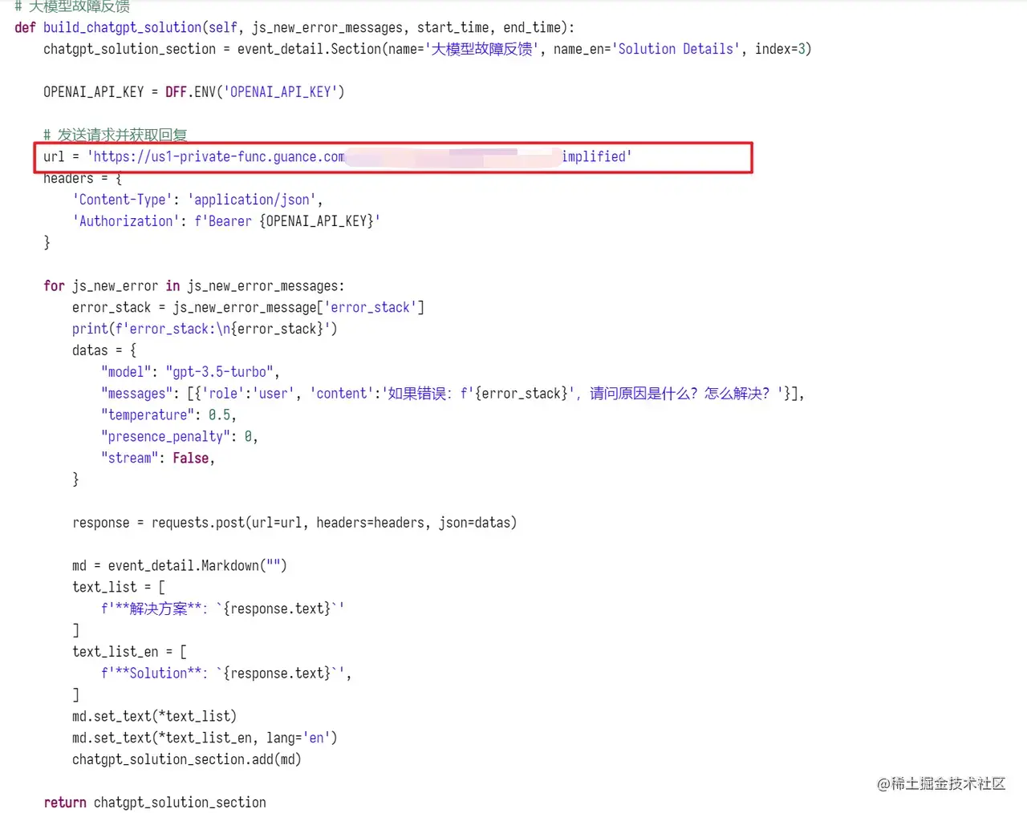Click the print statement line
The image size is (1027, 813).
click(x=205, y=330)
